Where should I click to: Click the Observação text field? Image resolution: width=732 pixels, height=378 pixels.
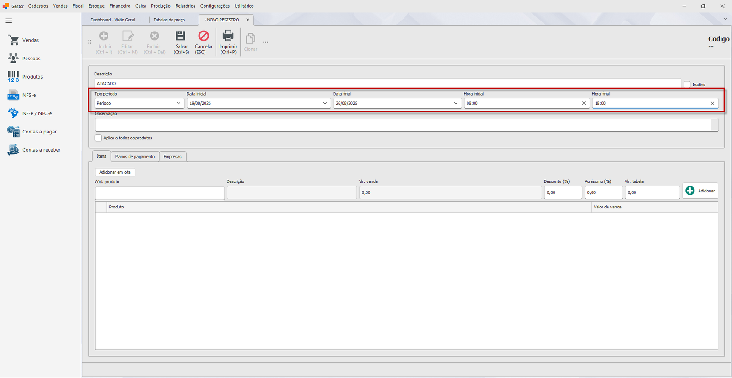click(x=404, y=124)
